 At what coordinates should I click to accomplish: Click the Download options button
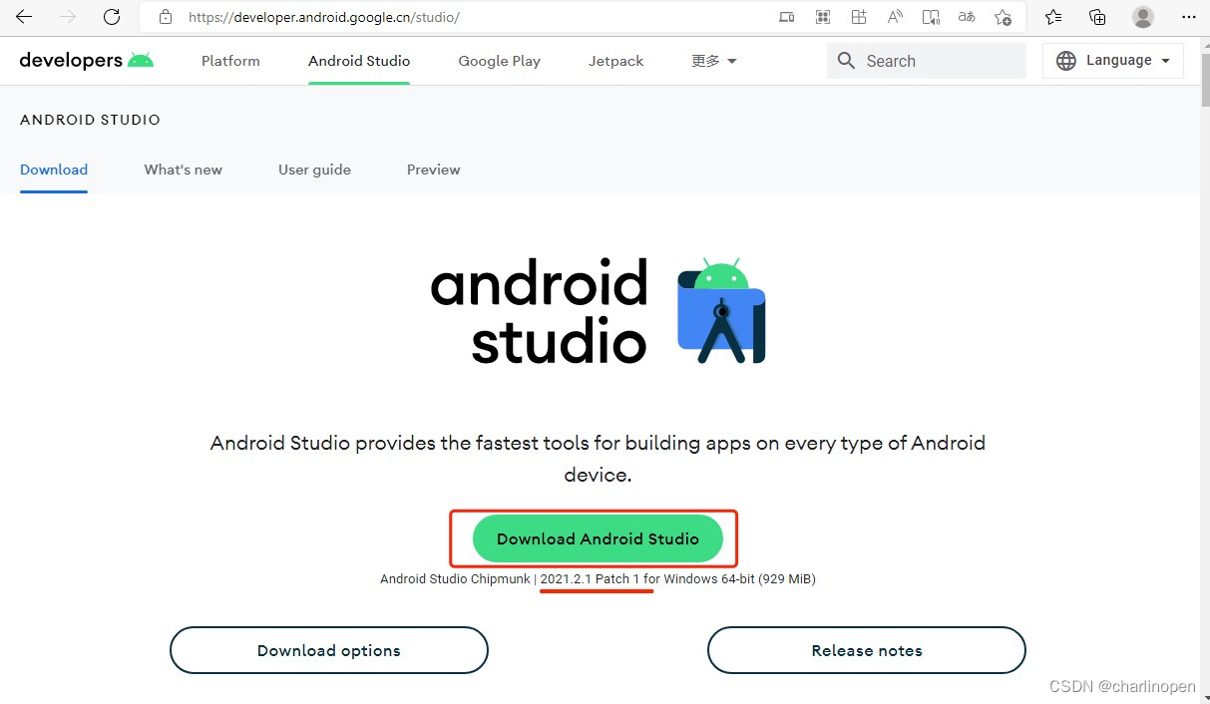coord(329,650)
